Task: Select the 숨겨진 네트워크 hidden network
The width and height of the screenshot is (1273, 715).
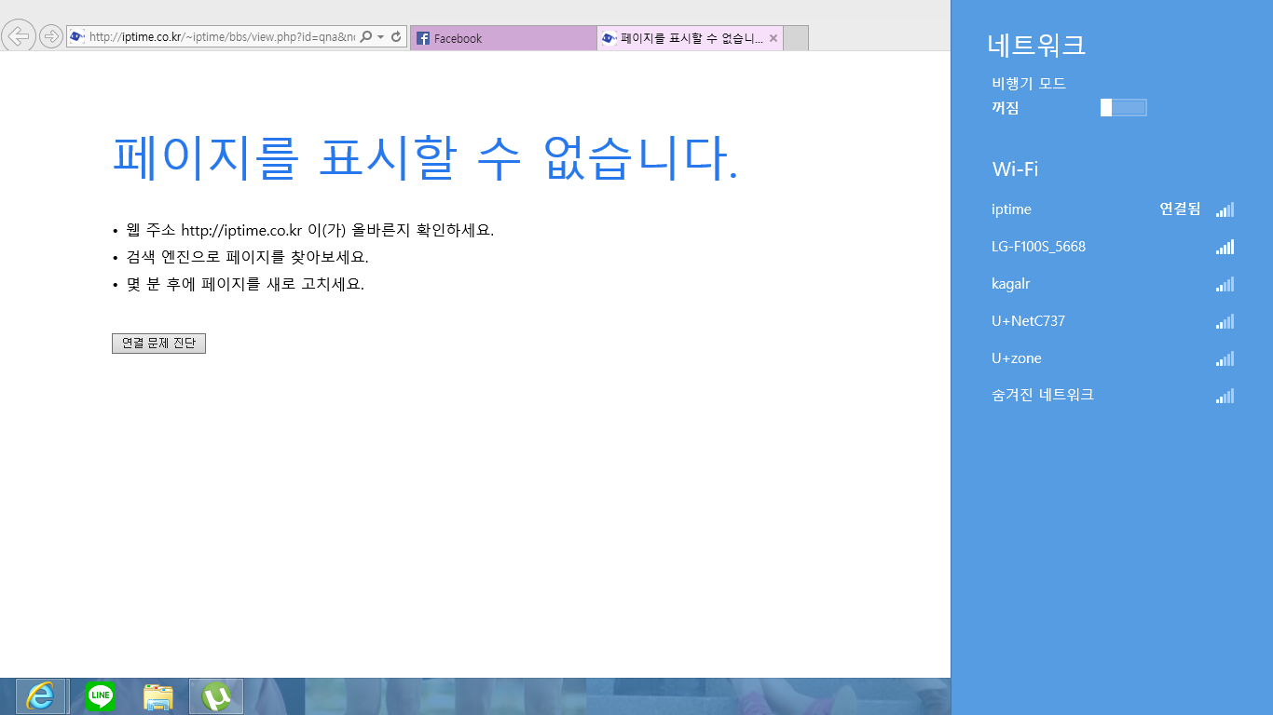Action: coord(1113,396)
